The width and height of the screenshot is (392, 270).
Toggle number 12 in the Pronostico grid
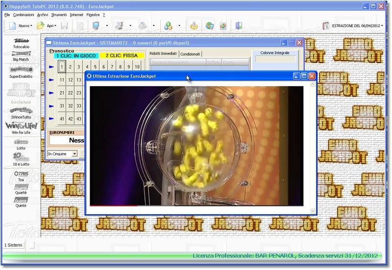(71, 80)
